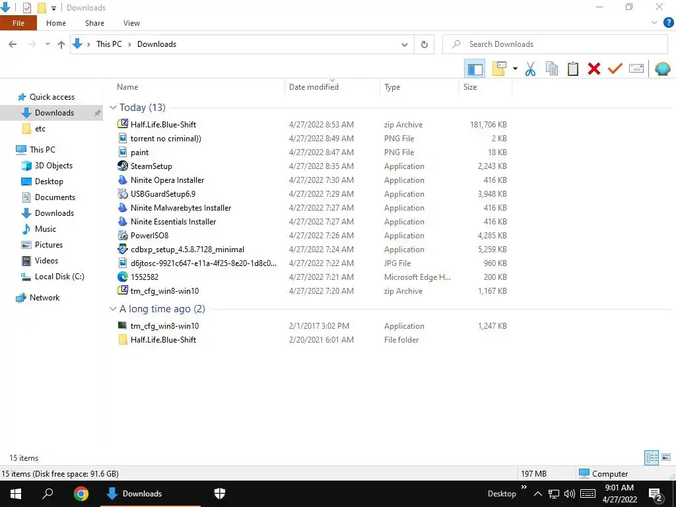This screenshot has height=507, width=676.
Task: Paste using the clipboard toolbar icon
Action: pyautogui.click(x=572, y=69)
